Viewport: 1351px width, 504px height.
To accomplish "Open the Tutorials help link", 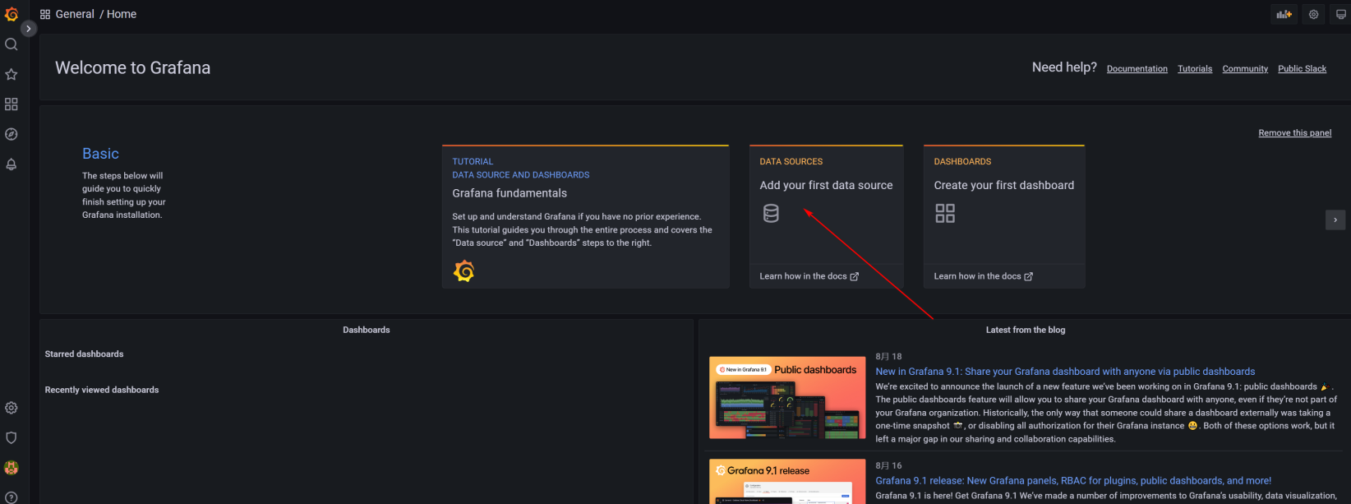I will (x=1195, y=69).
